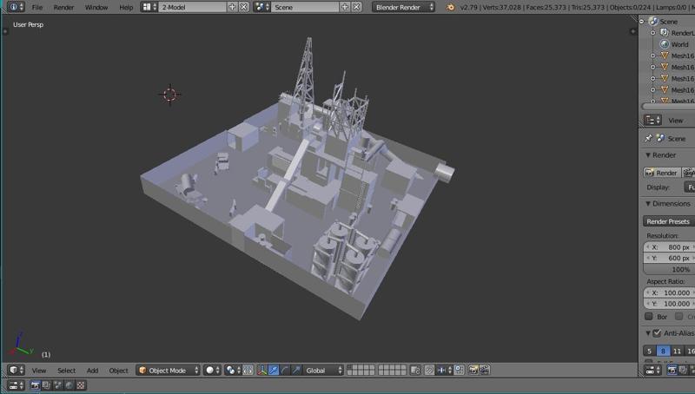695x394 pixels.
Task: Add a new screen layout
Action: click(x=232, y=7)
